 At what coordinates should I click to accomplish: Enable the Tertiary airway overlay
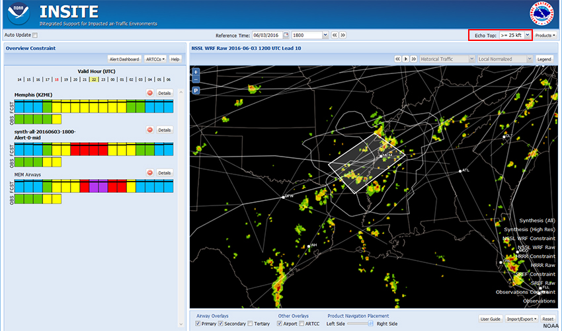click(250, 324)
